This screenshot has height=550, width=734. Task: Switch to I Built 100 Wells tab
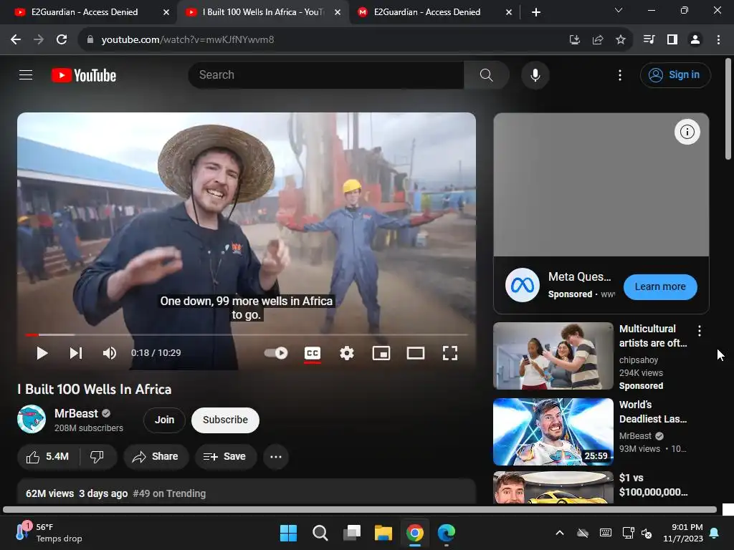[262, 12]
